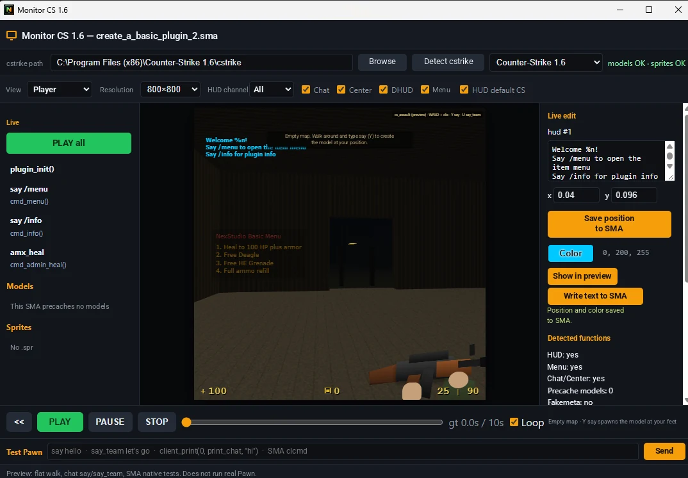Image resolution: width=688 pixels, height=478 pixels.
Task: Click the 'No .spr' sprites entry
Action: click(22, 347)
